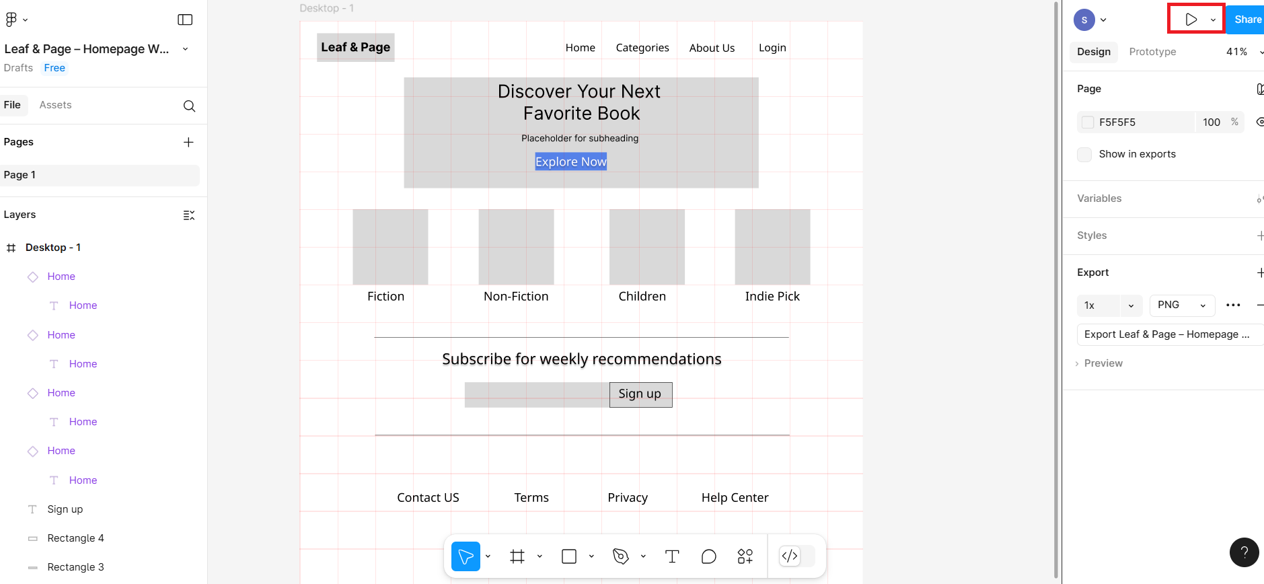Open Frame tool options chevron

pos(540,556)
